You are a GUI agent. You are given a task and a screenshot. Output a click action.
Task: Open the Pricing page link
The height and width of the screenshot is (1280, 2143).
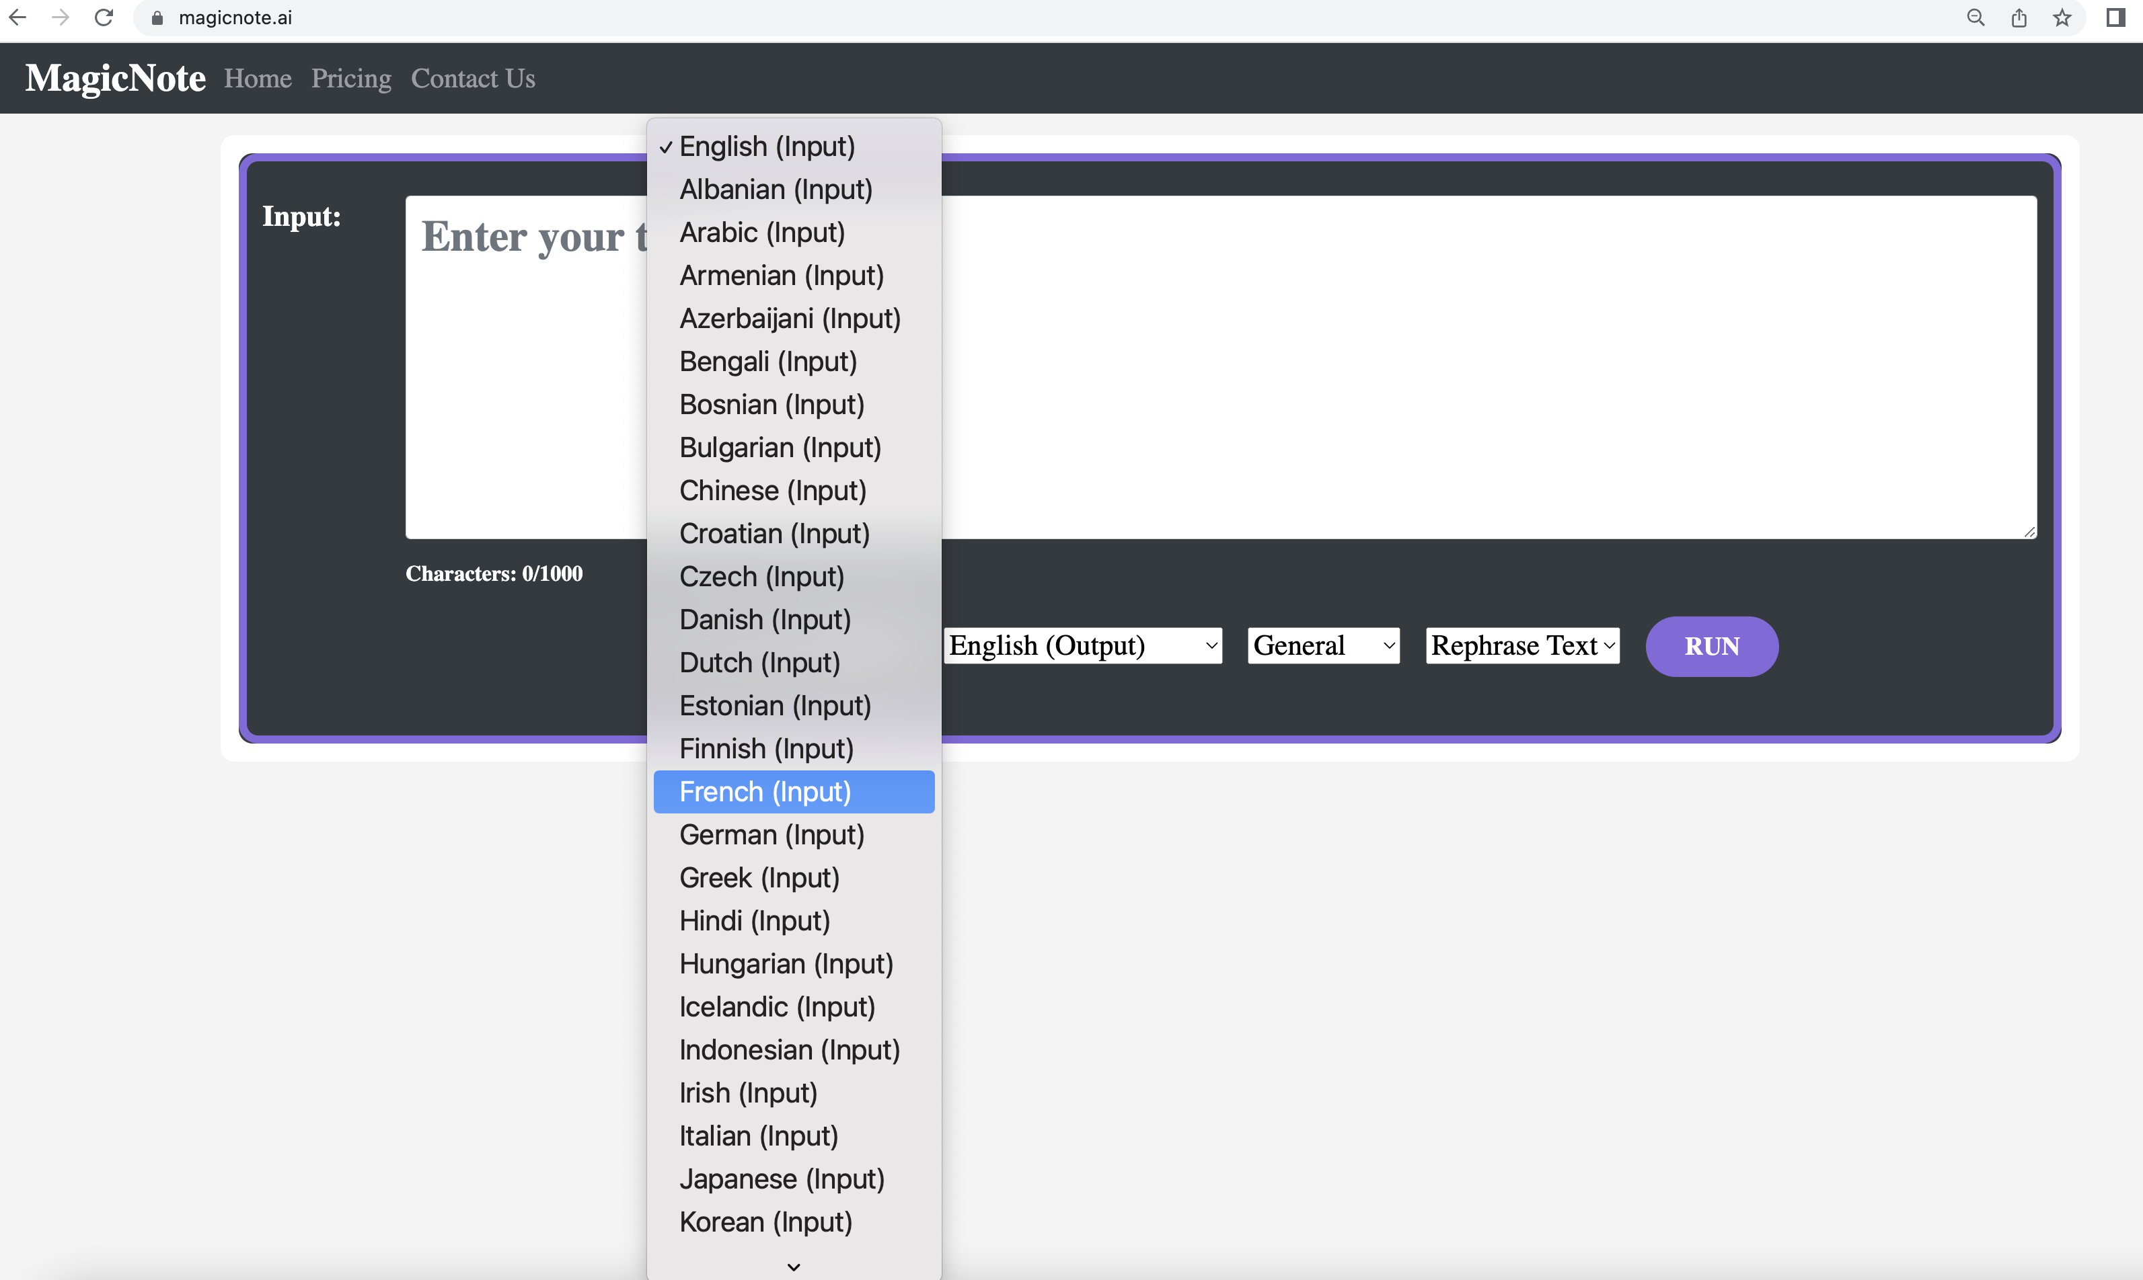pyautogui.click(x=351, y=79)
